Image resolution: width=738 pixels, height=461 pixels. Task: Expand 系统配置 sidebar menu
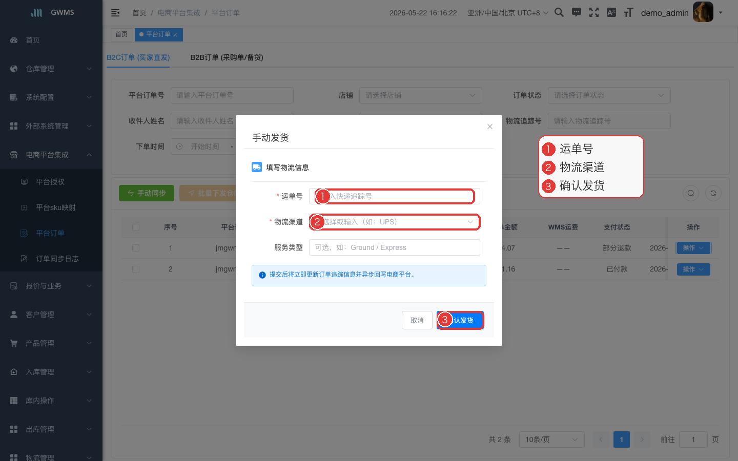pos(51,97)
